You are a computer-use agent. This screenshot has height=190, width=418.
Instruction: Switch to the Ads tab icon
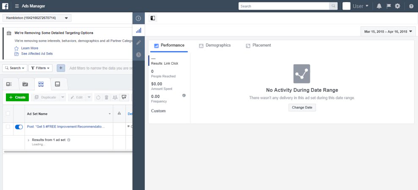coord(57,84)
